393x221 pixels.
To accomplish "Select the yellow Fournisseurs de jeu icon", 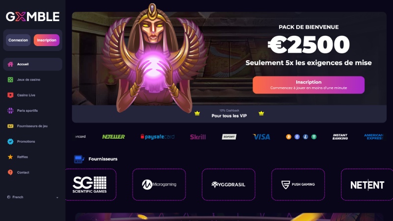I will click(x=10, y=126).
